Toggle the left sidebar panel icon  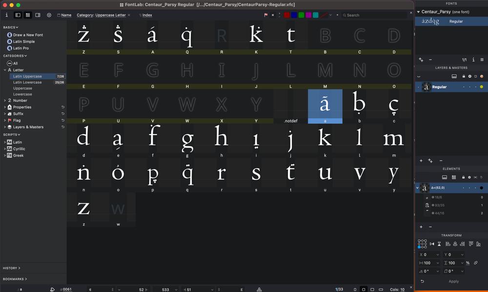tap(18, 15)
